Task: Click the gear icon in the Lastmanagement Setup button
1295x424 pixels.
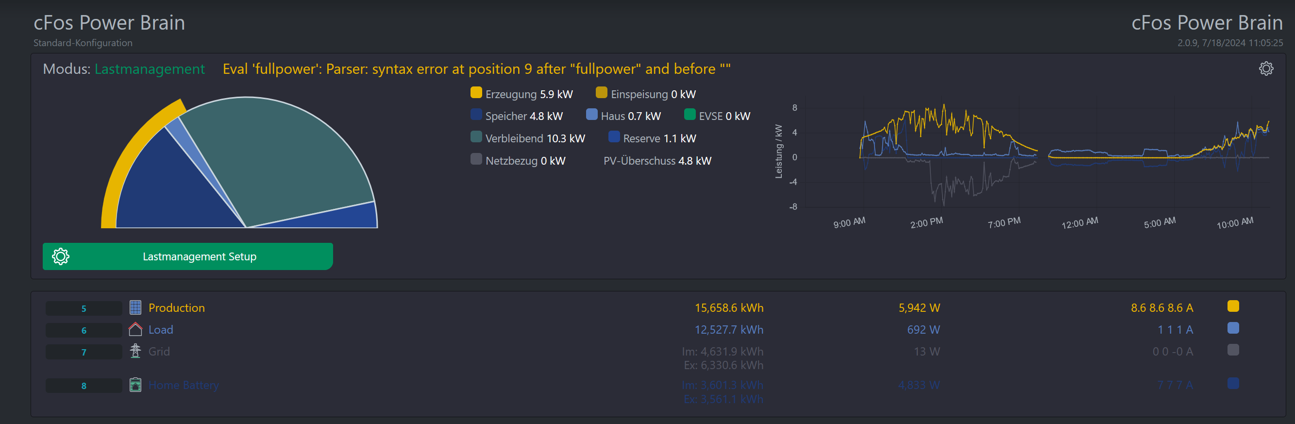Action: (x=61, y=256)
